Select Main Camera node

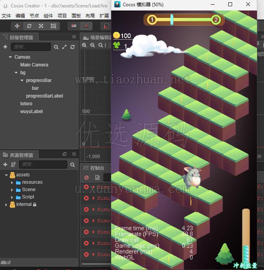[x=34, y=65]
